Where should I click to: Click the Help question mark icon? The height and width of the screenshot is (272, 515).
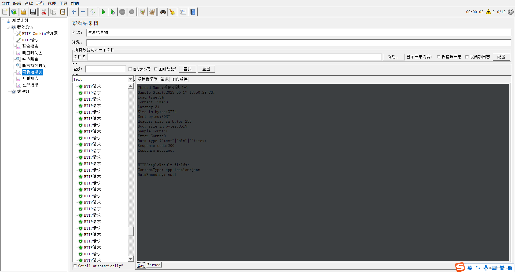point(193,12)
